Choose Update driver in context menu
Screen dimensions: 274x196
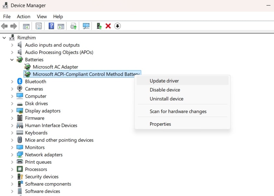click(x=182, y=81)
